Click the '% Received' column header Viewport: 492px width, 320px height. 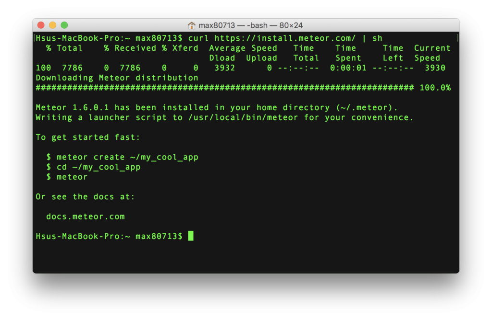tap(130, 48)
